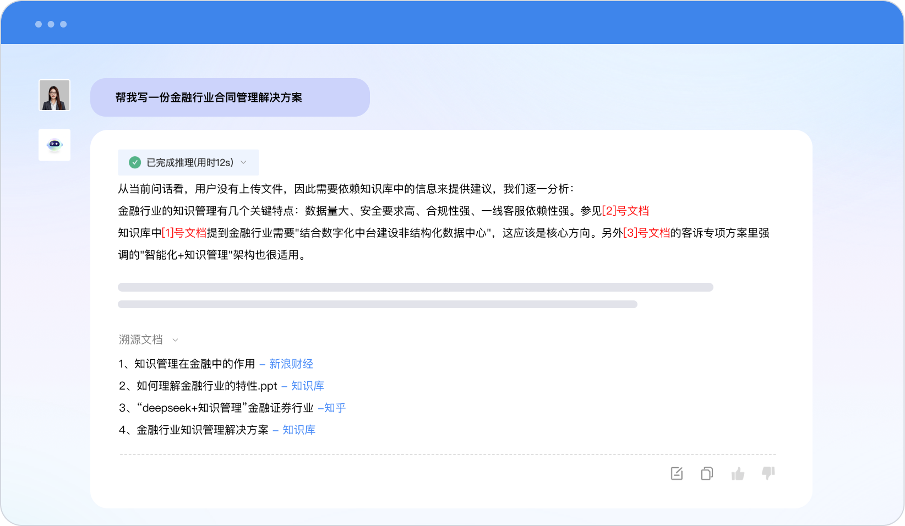The width and height of the screenshot is (905, 526).
Task: Click the 溯源文档 label
Action: (141, 339)
